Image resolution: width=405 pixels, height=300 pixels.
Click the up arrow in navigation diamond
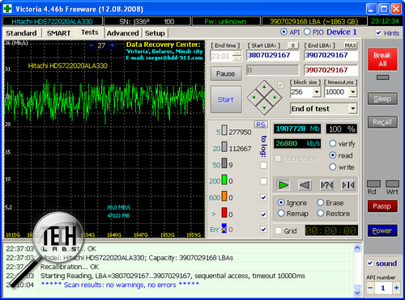(264, 87)
